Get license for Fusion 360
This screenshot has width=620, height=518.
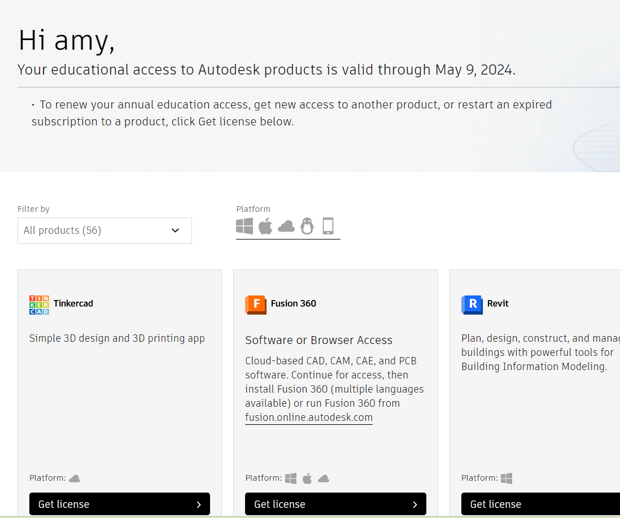(335, 504)
